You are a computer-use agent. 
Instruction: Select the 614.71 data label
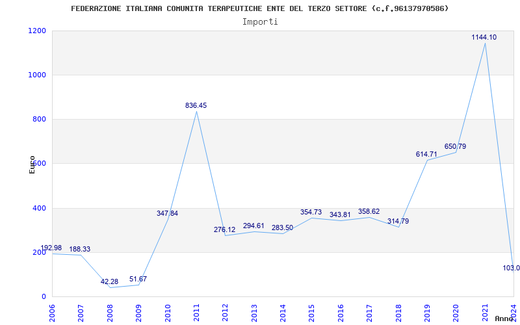pyautogui.click(x=426, y=154)
